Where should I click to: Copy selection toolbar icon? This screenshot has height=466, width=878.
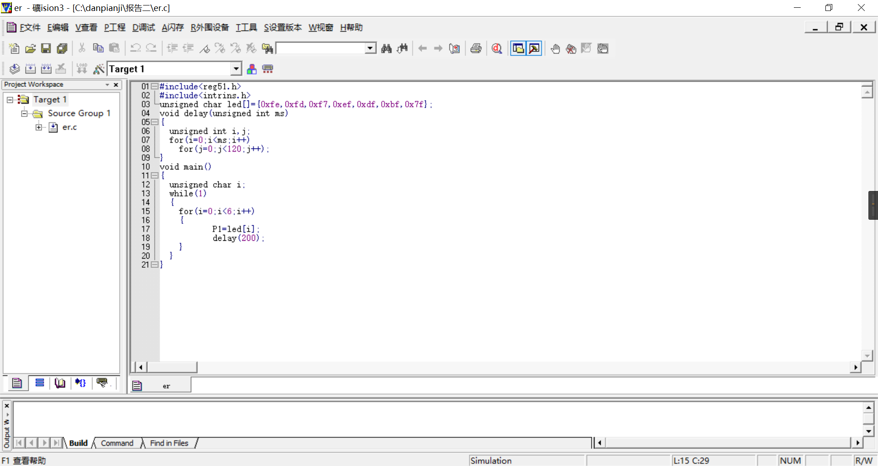click(98, 48)
